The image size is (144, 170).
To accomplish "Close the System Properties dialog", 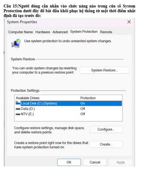I will coord(129,22).
